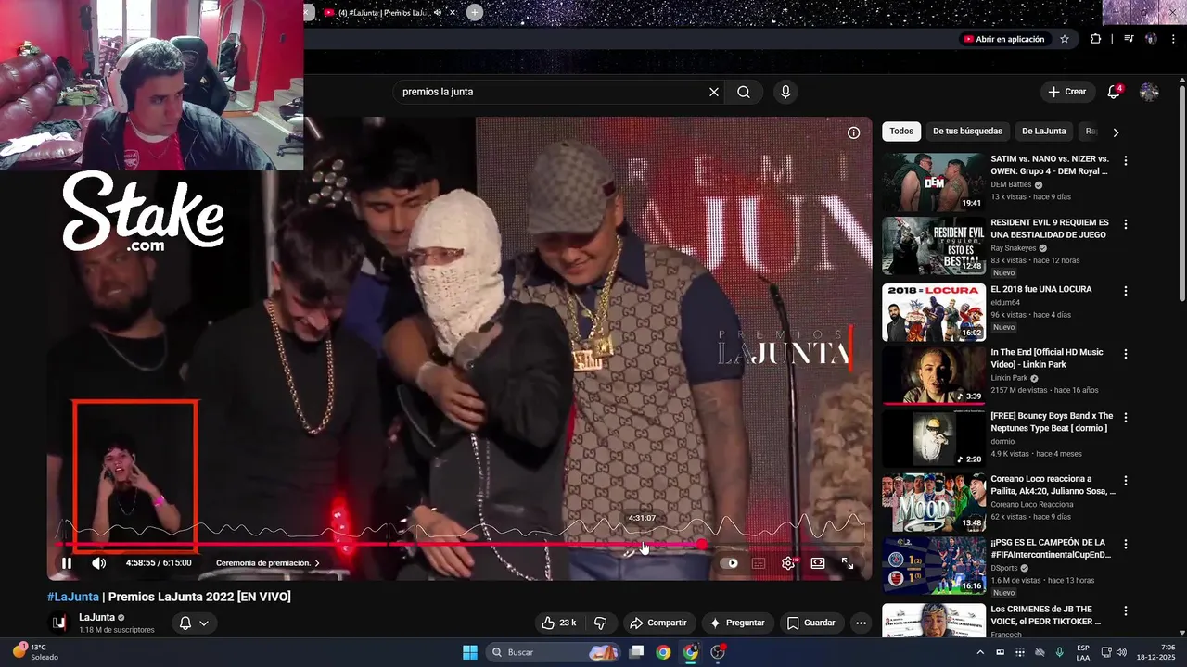Expand the 'Ceremonia de premiación' chapter
This screenshot has width=1187, height=667.
[268, 562]
